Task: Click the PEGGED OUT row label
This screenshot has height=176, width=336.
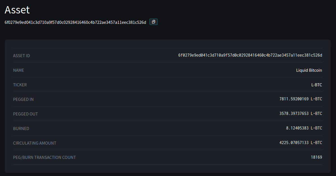Action: (x=25, y=114)
